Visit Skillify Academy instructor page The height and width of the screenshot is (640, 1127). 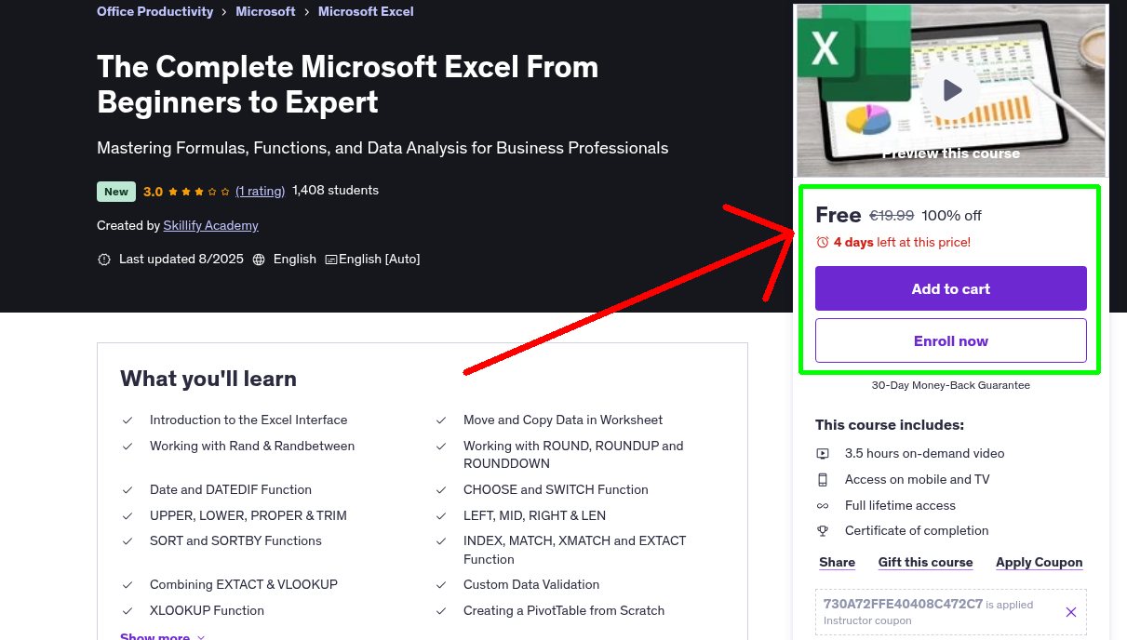tap(210, 226)
